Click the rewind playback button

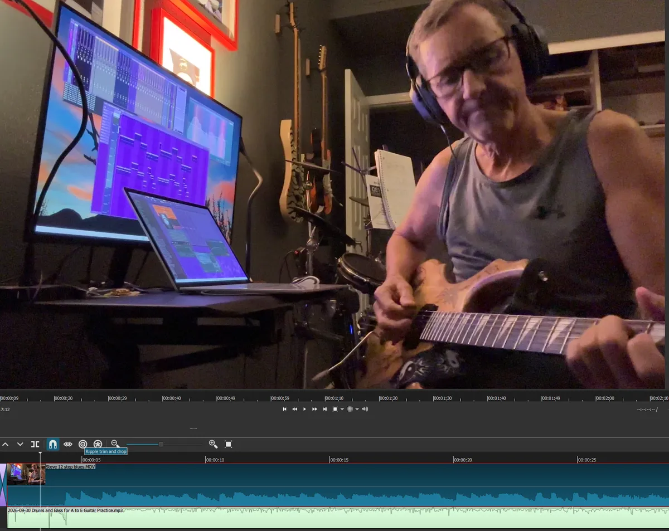point(294,409)
